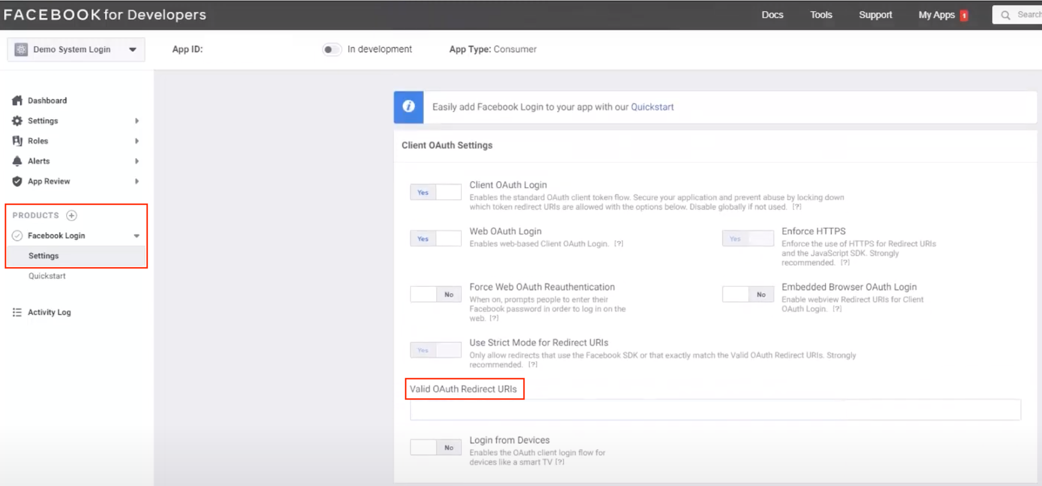Toggle Web OAuth Login switch
1042x486 pixels.
click(x=435, y=239)
